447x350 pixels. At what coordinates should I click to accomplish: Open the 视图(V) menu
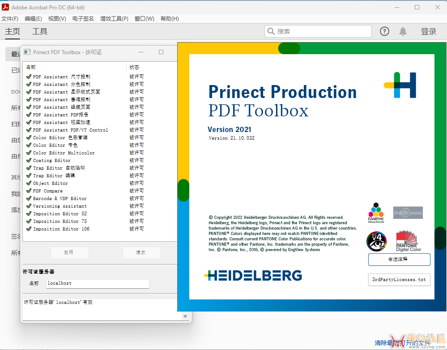[x=57, y=18]
